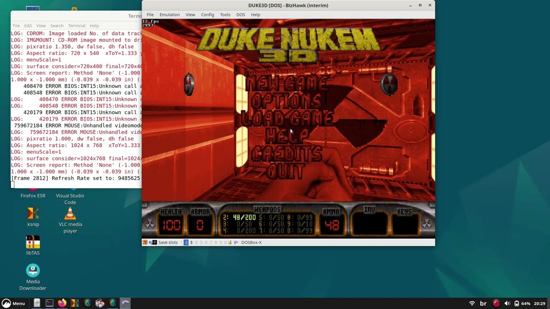Click the DOSBox-X core label in status bar

point(251,242)
